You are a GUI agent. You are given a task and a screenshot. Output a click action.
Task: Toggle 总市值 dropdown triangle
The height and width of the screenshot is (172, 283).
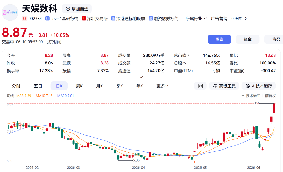click(x=189, y=55)
